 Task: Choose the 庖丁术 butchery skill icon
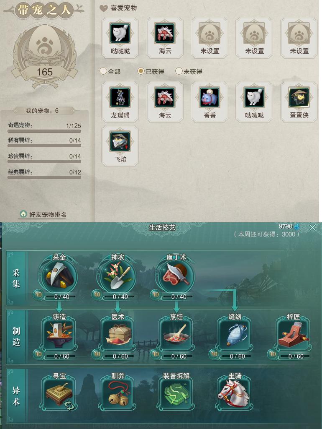176,277
